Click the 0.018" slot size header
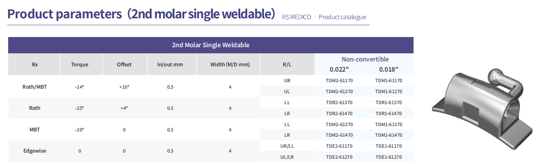This screenshot has width=557, height=164. [389, 69]
